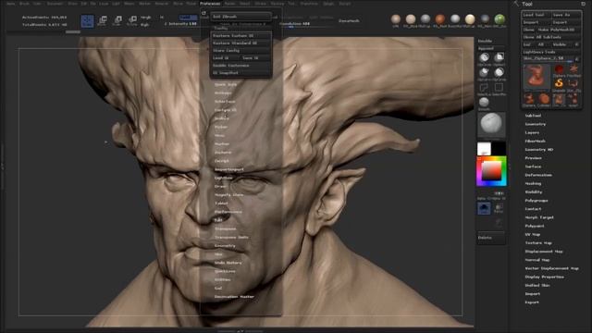Select the red Sphere3D tool
The height and width of the screenshot is (333, 592).
(559, 69)
